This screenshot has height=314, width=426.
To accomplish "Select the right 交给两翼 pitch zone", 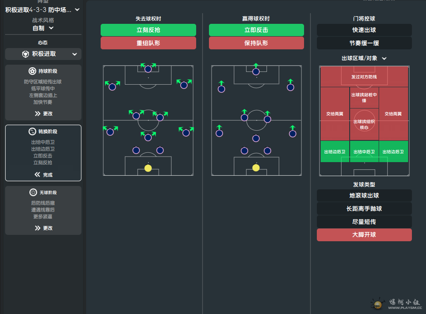I will coord(394,114).
